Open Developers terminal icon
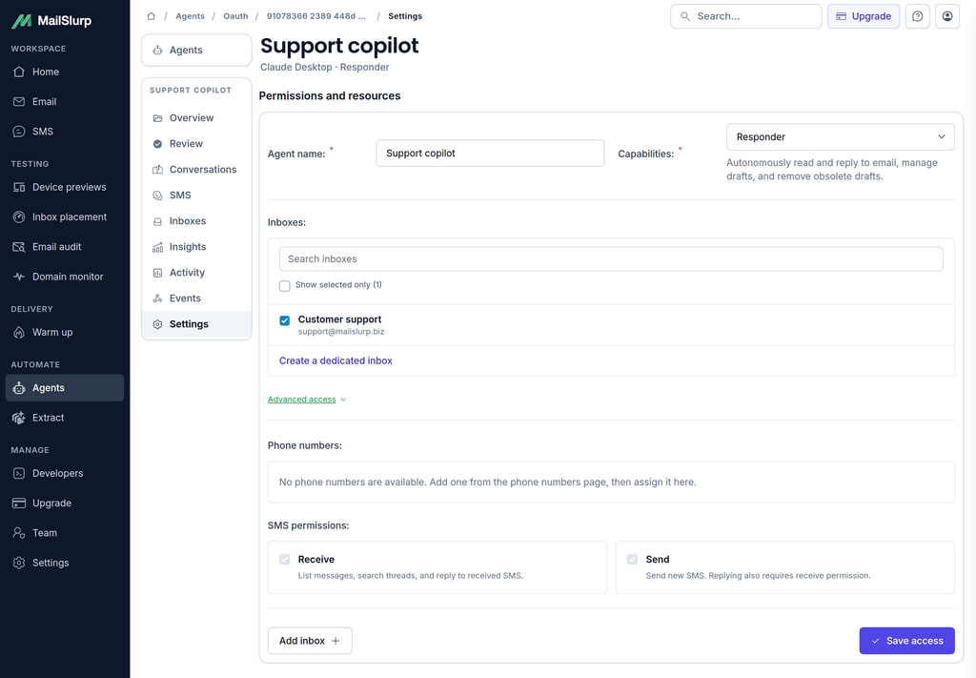This screenshot has height=678, width=976. click(19, 473)
